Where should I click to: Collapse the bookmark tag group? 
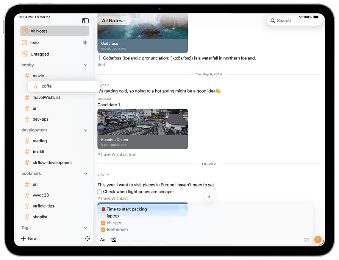86,174
